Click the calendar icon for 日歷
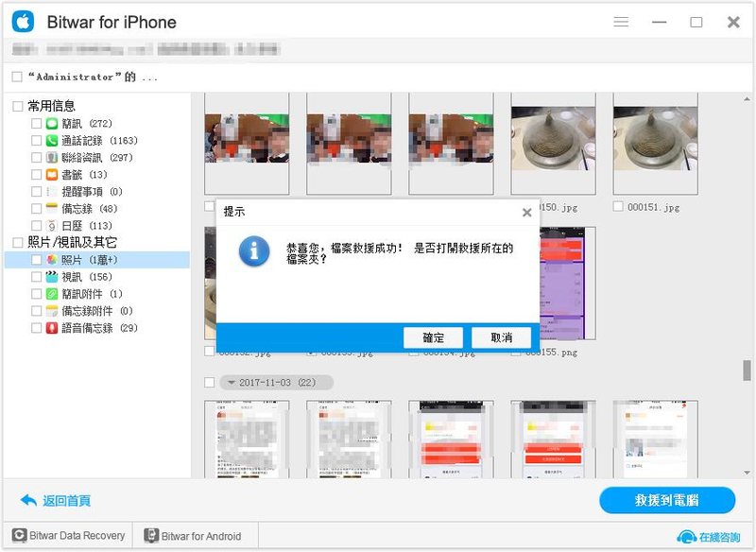756x552 pixels. coord(52,226)
